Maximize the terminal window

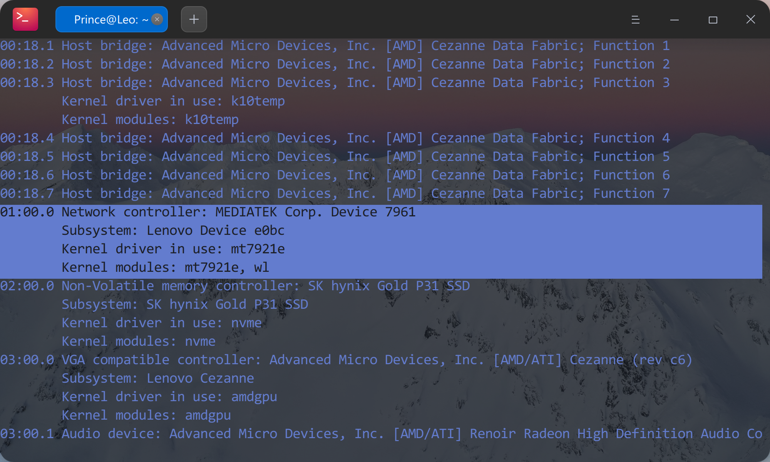713,20
